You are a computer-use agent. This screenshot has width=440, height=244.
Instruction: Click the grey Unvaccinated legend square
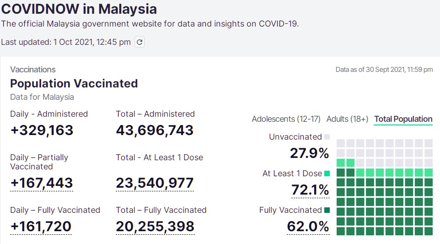[x=327, y=137]
